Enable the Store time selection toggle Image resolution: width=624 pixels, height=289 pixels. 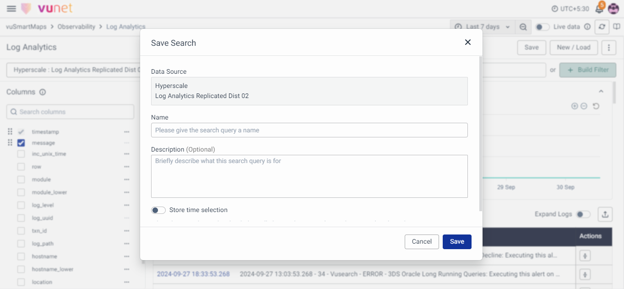coord(158,210)
